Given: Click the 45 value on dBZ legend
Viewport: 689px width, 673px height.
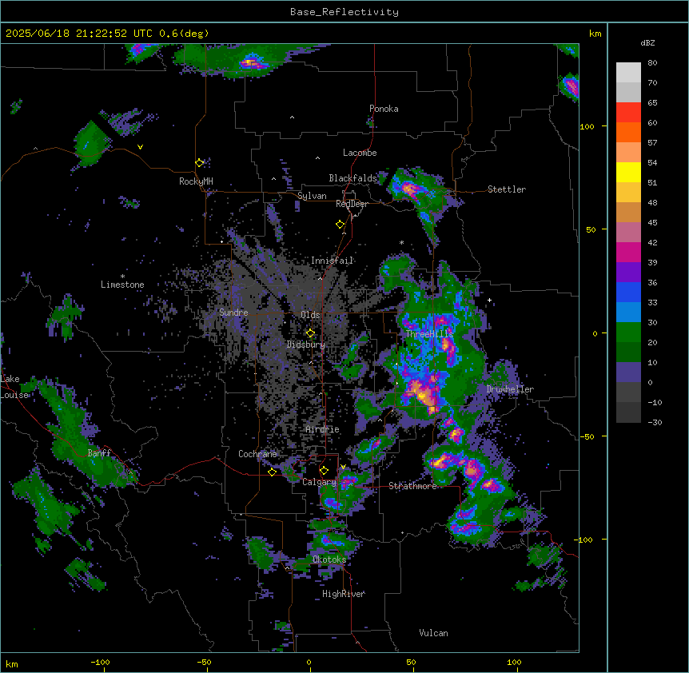Looking at the screenshot, I should click(x=652, y=222).
